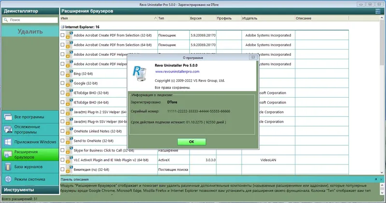
Task: Click OK in the About dialog
Action: [192, 141]
